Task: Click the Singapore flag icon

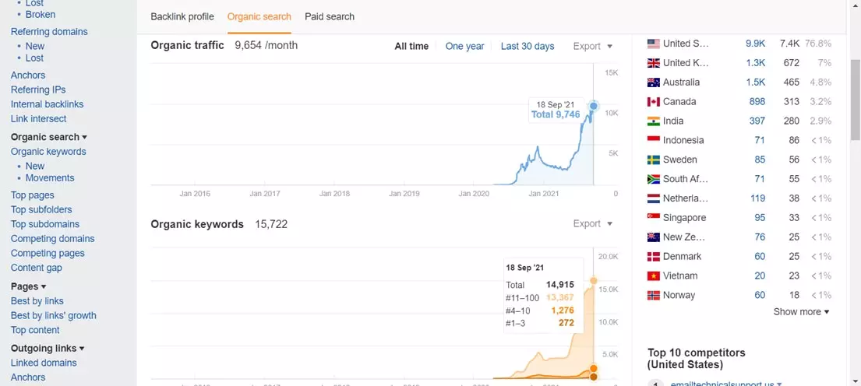Action: point(653,218)
